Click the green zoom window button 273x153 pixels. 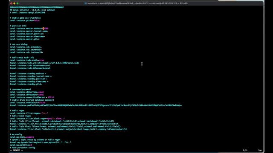tap(17, 3)
